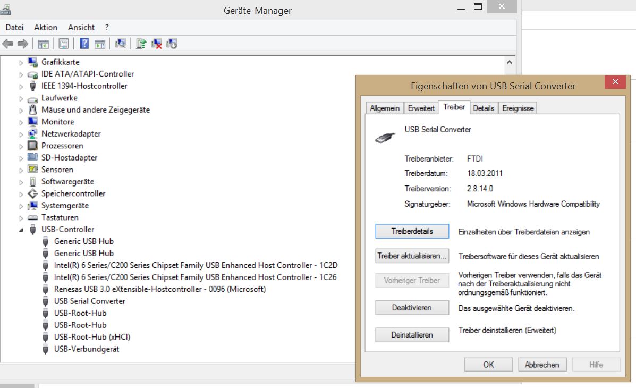Viewport: 636px width, 388px height.
Task: Expand the Grafikkarte category
Action: (x=21, y=63)
